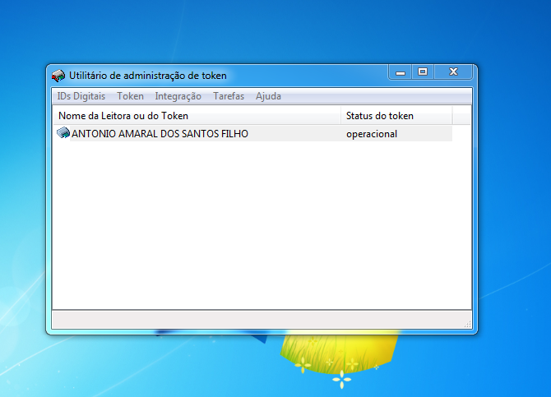Close the token administration utility window
This screenshot has height=397, width=551.
(453, 72)
